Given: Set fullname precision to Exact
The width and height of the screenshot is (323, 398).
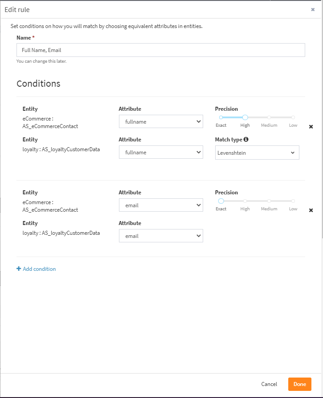Looking at the screenshot, I should [221, 117].
